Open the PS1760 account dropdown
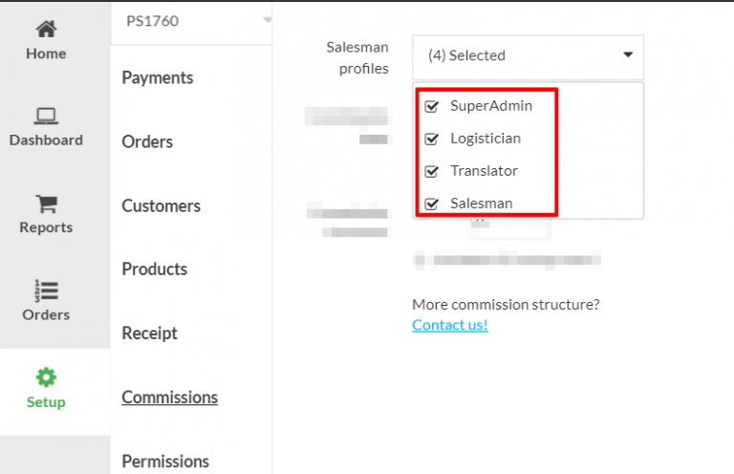This screenshot has width=734, height=474. (x=191, y=22)
